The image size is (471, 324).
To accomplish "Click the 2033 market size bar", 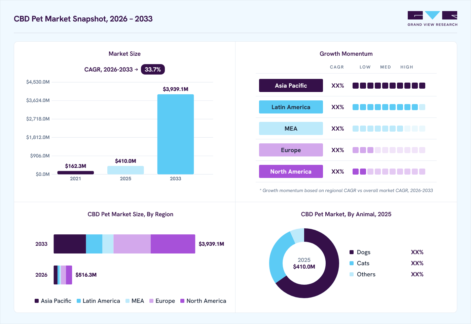I will [x=176, y=134].
